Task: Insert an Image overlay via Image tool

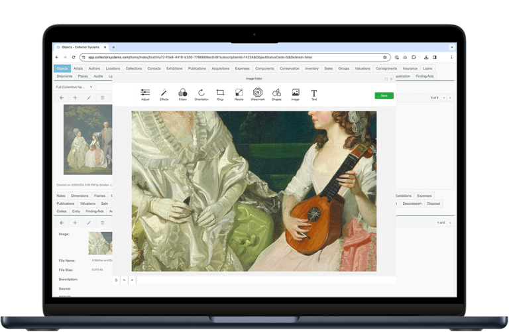Action: (x=295, y=93)
